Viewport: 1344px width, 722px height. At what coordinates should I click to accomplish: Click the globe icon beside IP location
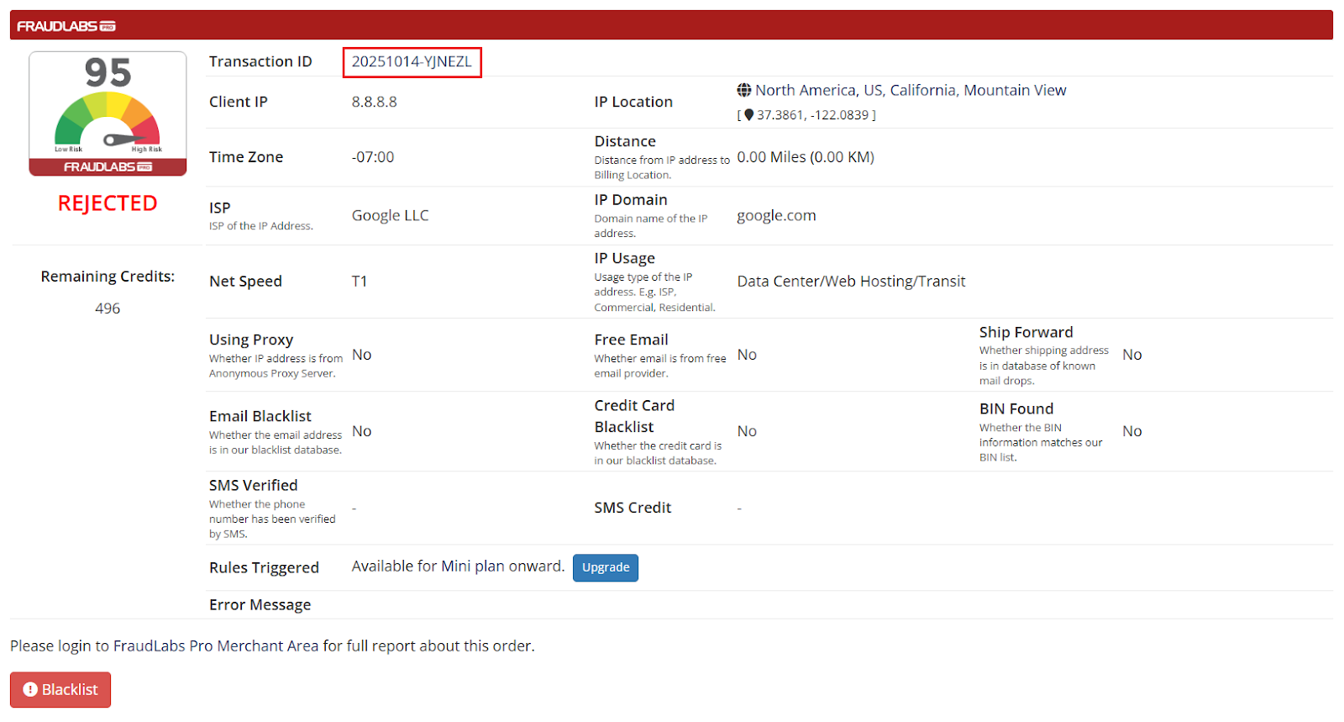744,90
